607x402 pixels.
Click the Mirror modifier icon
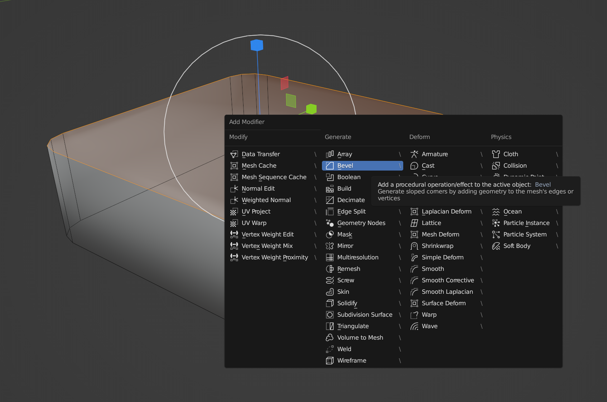pos(330,246)
